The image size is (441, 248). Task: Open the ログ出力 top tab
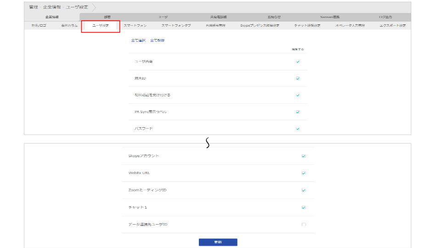point(385,17)
